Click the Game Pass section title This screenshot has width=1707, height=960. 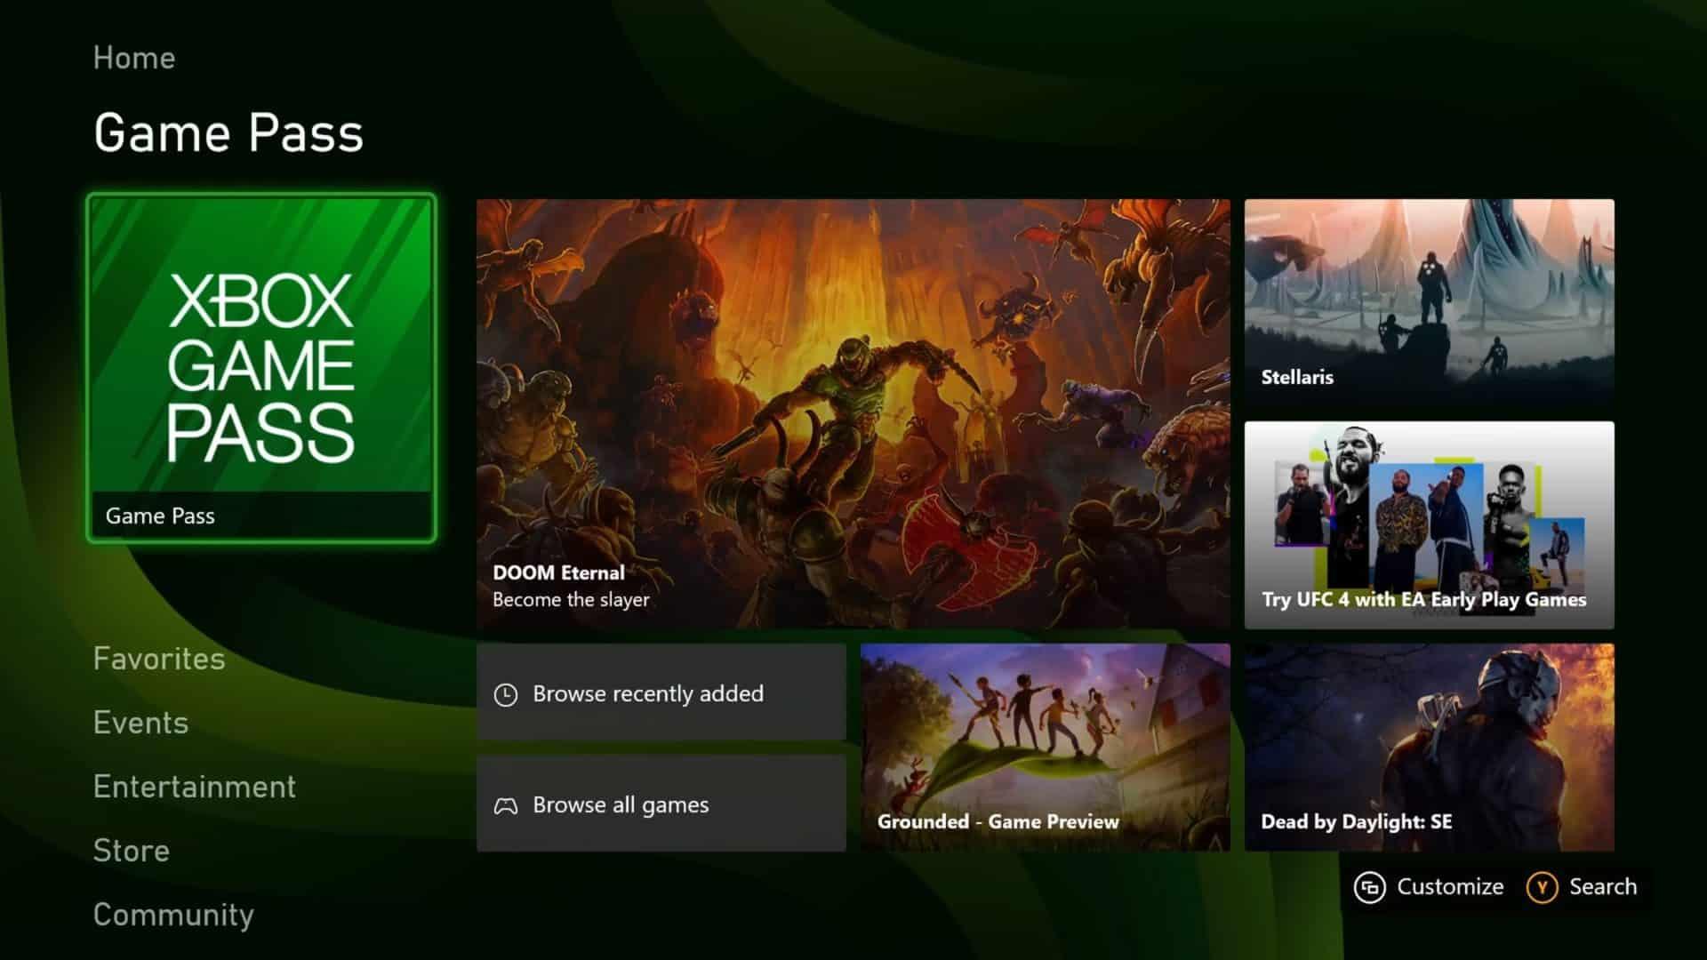pos(228,133)
